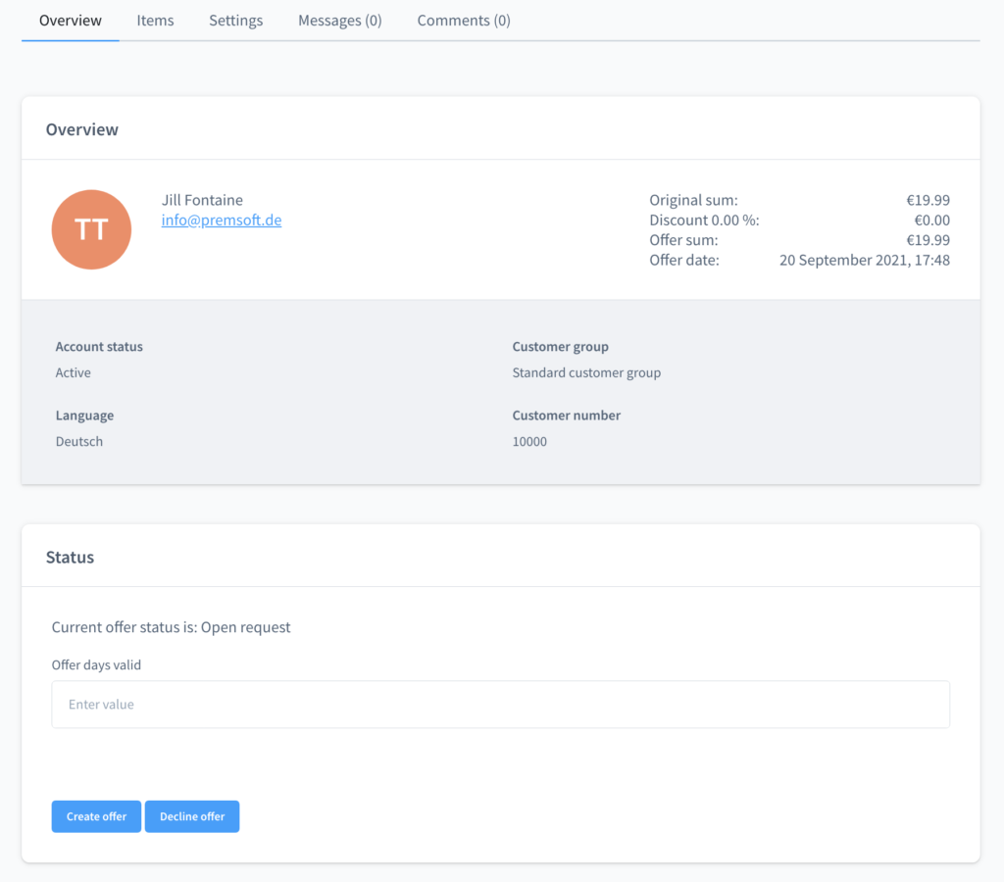1004x882 pixels.
Task: Click the orange TT avatar icon
Action: [x=91, y=229]
